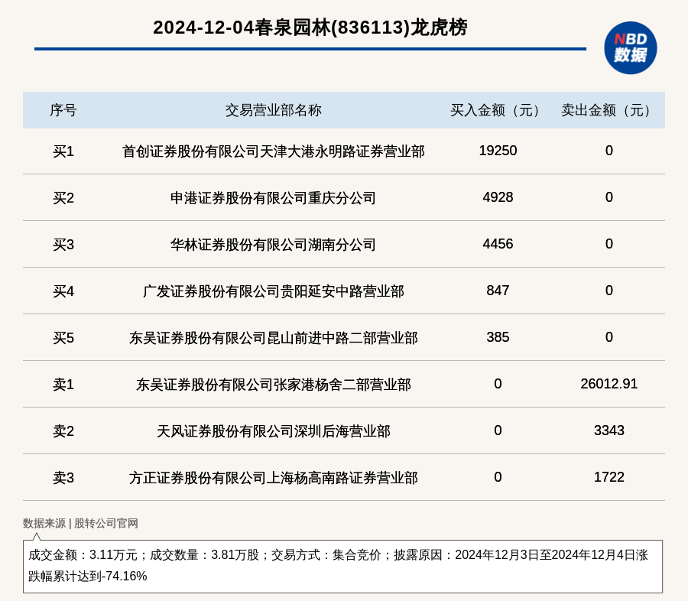Select the 买1 row label

point(63,151)
